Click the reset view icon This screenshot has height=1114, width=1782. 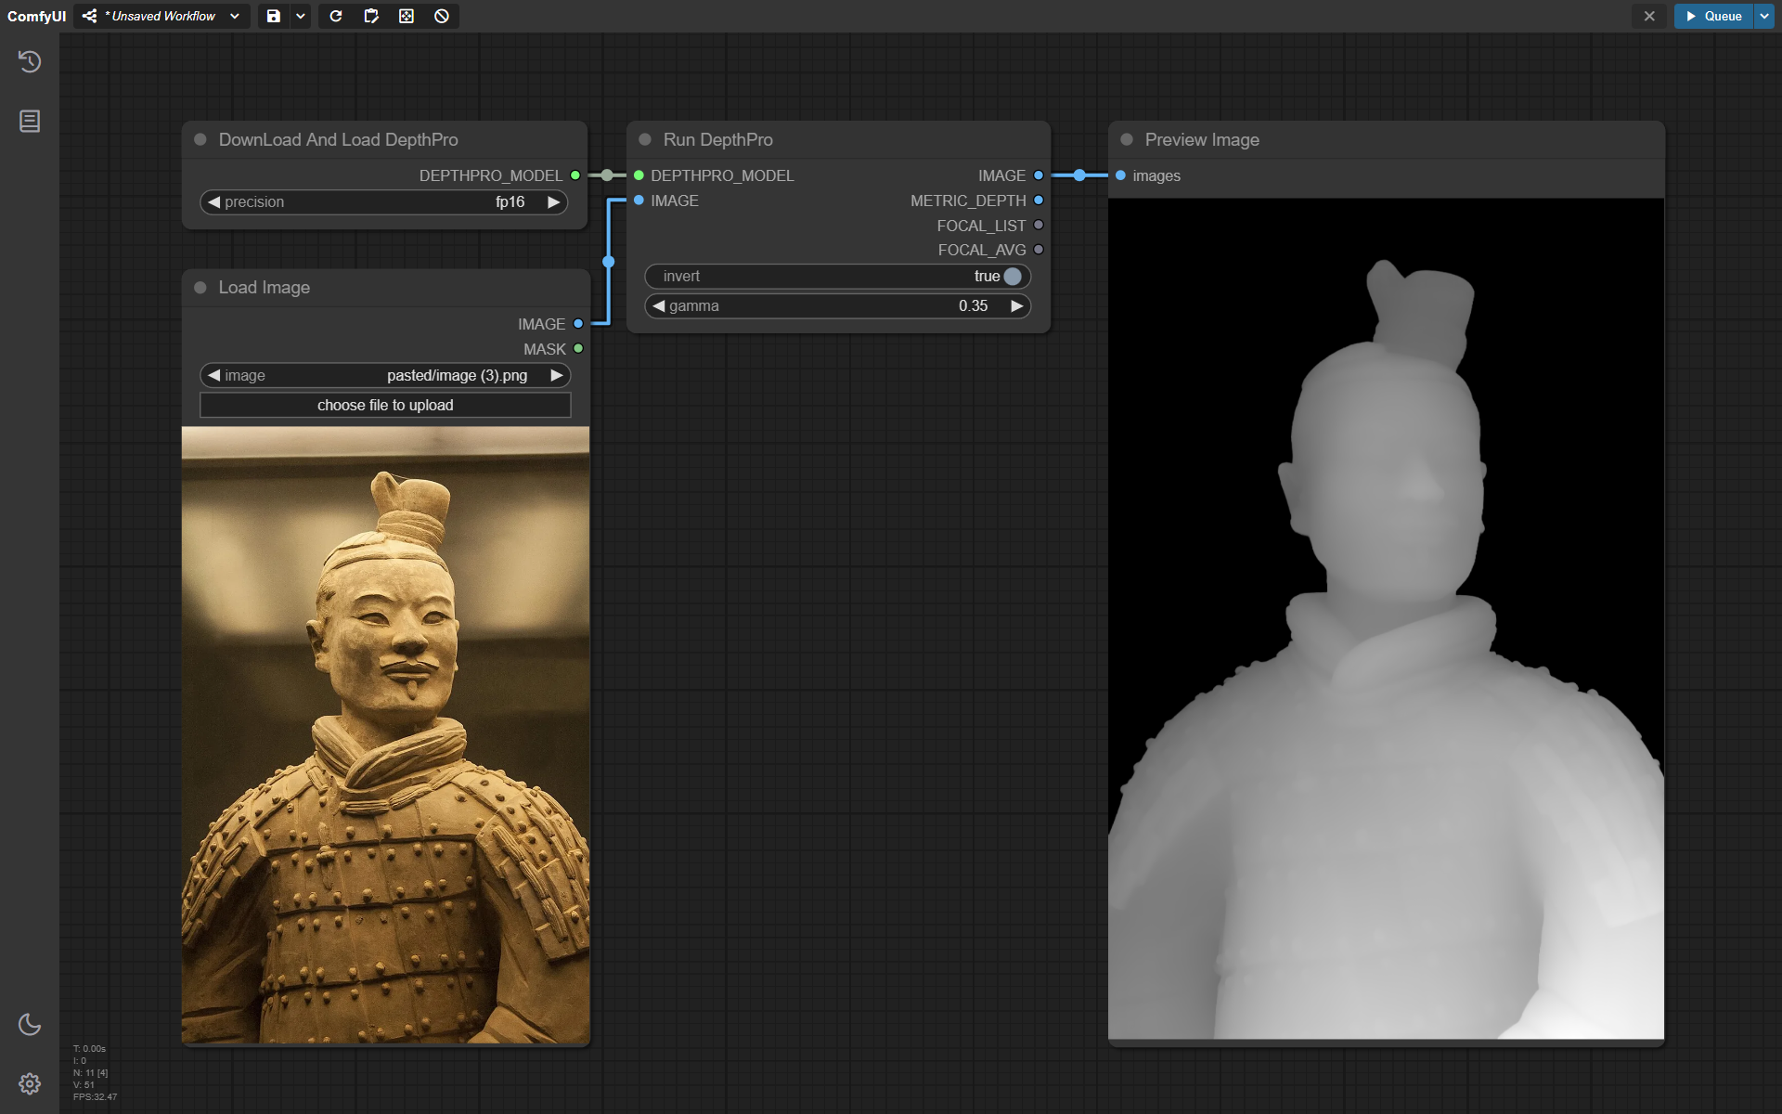pyautogui.click(x=407, y=16)
